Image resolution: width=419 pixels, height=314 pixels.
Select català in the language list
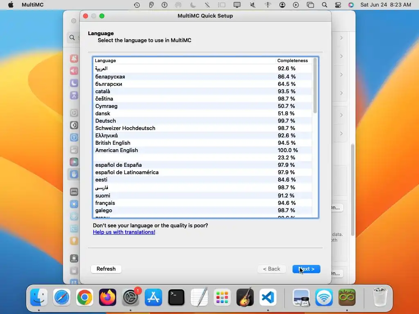click(203, 91)
